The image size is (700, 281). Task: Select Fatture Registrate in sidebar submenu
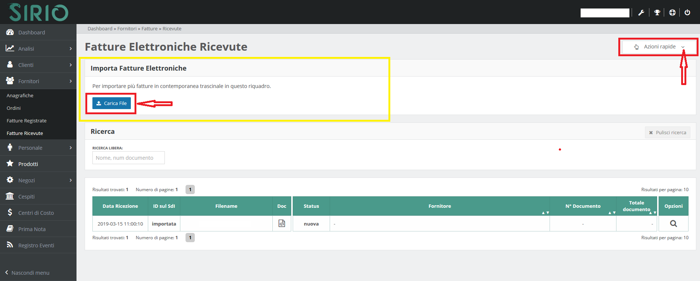pos(27,121)
